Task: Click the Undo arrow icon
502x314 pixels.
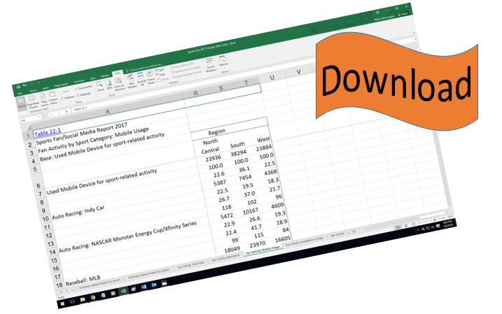Action: [25, 85]
